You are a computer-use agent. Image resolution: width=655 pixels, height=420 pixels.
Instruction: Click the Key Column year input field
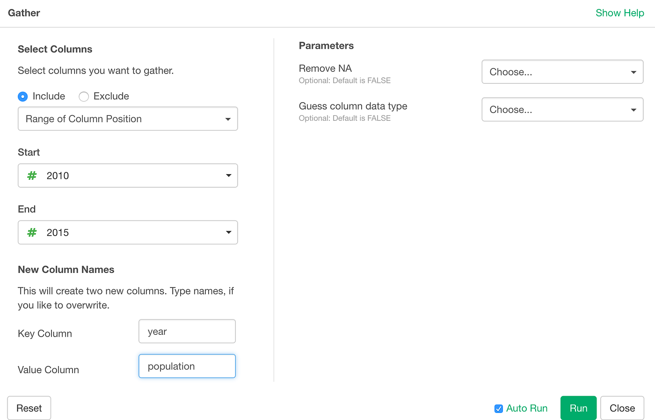pyautogui.click(x=187, y=331)
